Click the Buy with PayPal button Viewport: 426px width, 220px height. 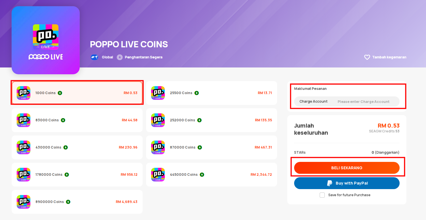coord(347,183)
